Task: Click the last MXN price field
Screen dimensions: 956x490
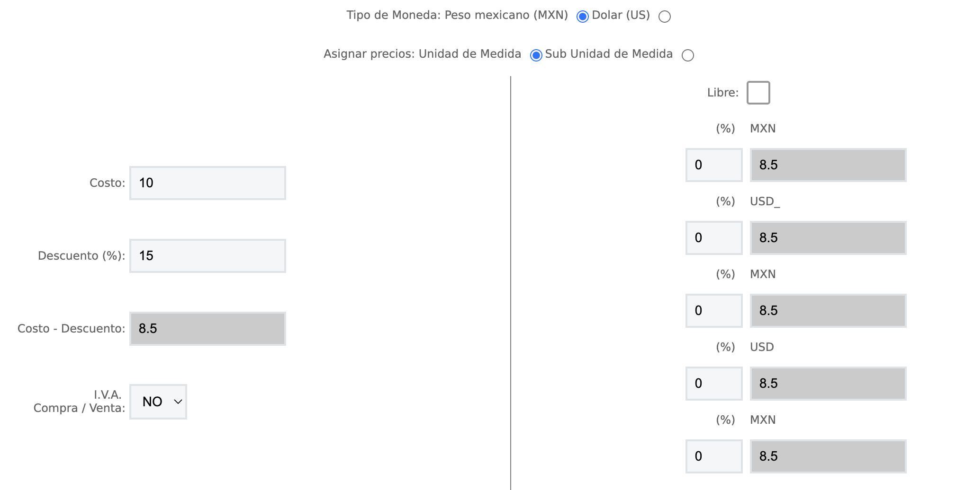Action: 828,456
